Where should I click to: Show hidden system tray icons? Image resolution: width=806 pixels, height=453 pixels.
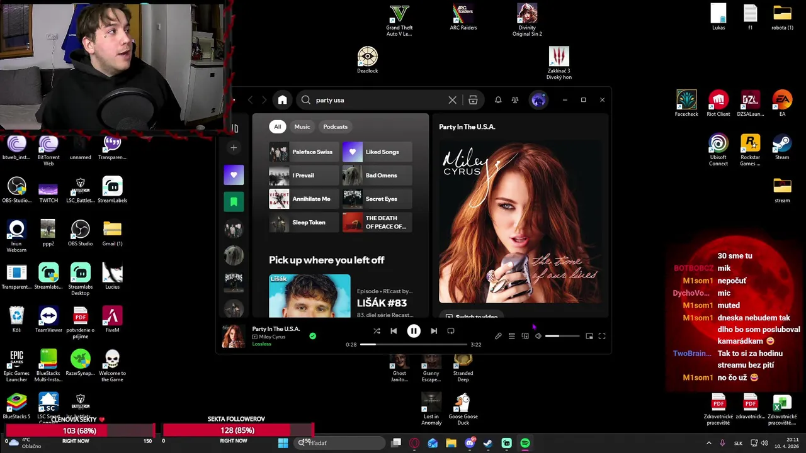(x=708, y=443)
